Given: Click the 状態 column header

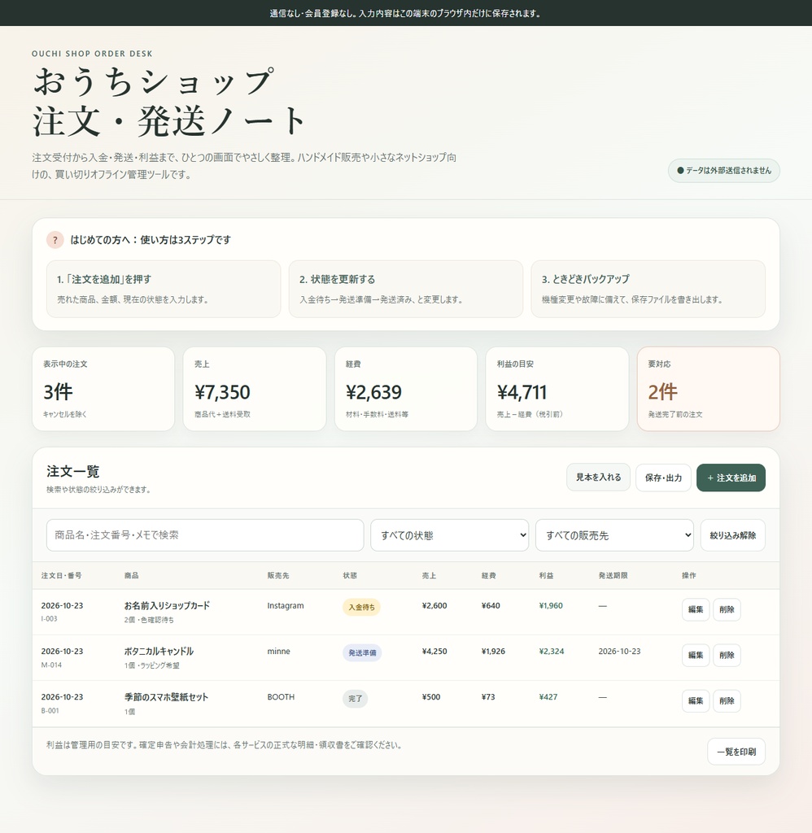Looking at the screenshot, I should [x=350, y=575].
